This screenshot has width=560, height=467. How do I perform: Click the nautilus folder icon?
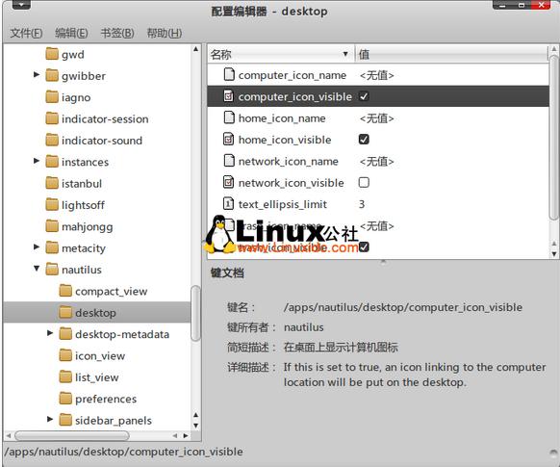52,269
